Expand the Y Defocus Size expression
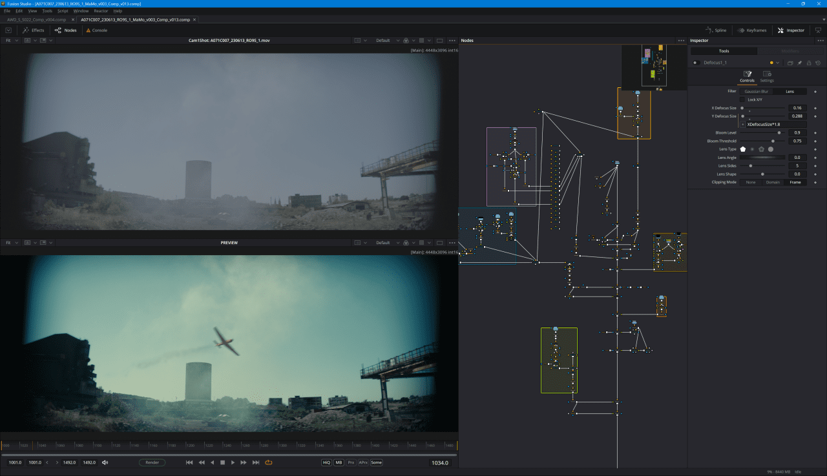Screen dimensions: 827x476 click(x=743, y=124)
